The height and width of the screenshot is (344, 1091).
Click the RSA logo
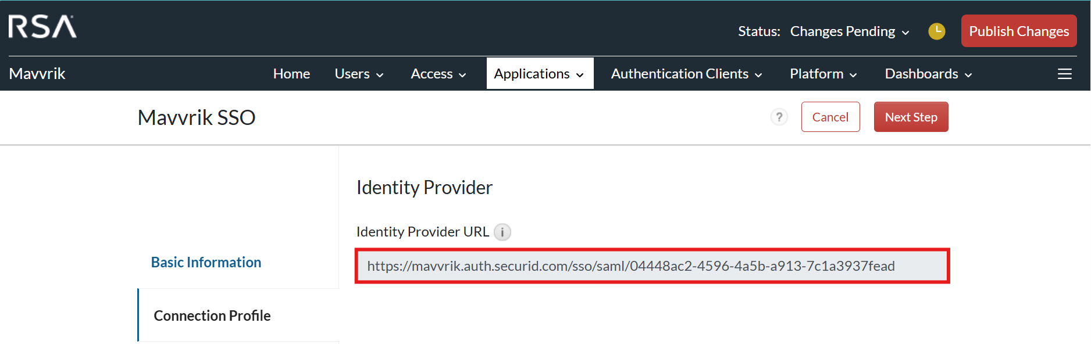(x=42, y=27)
